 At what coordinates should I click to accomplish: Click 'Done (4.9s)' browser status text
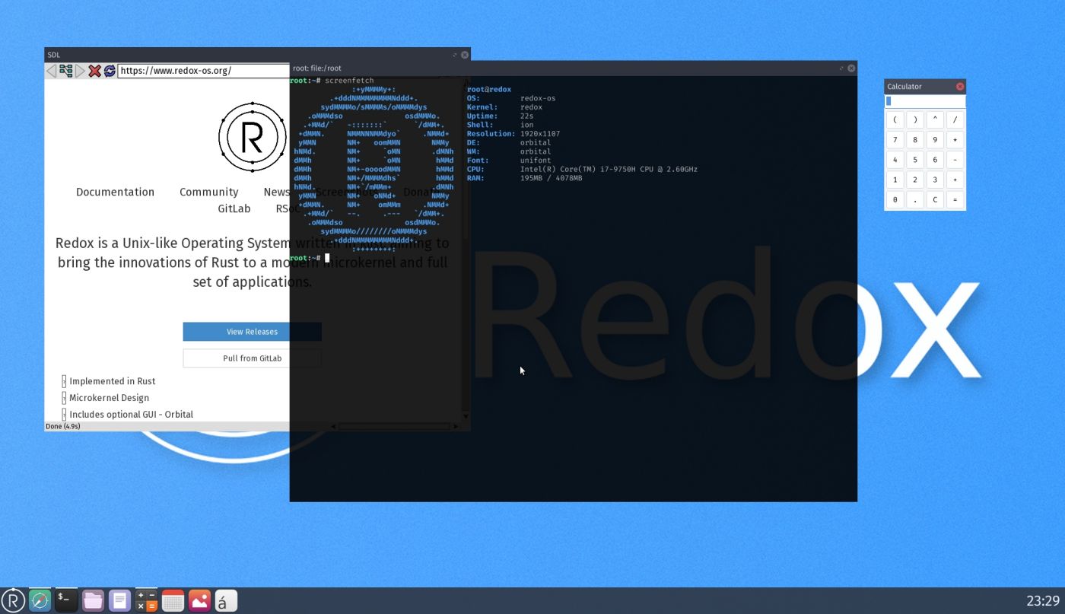click(63, 426)
